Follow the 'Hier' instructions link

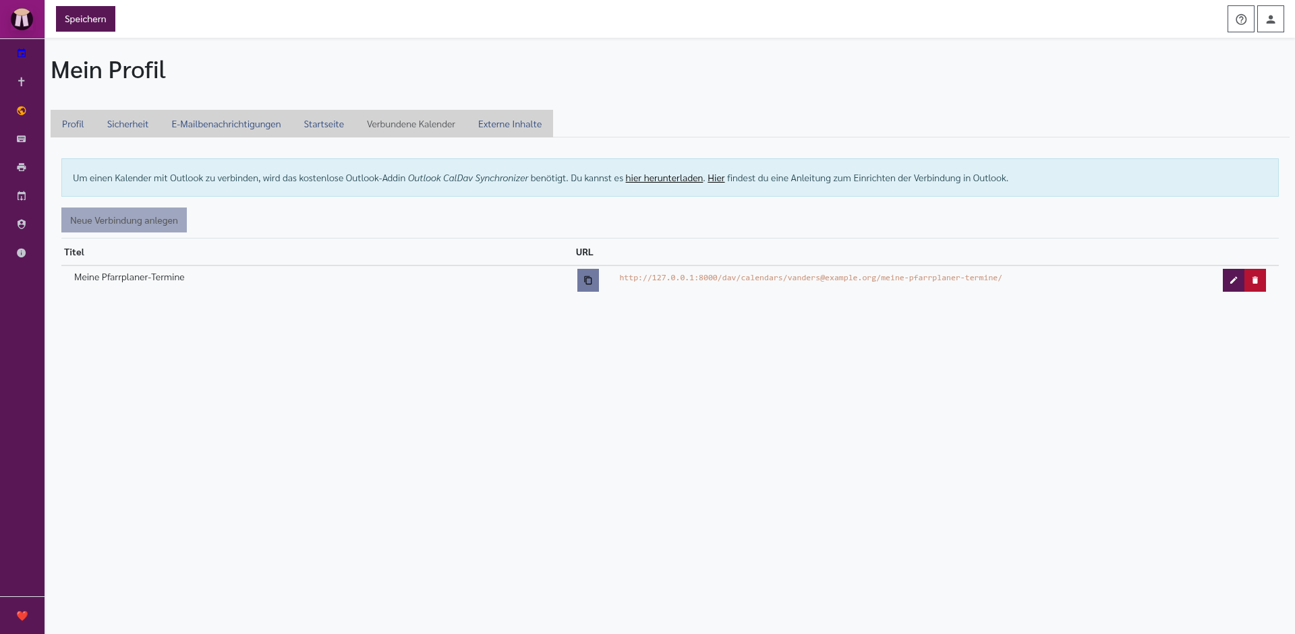point(716,178)
